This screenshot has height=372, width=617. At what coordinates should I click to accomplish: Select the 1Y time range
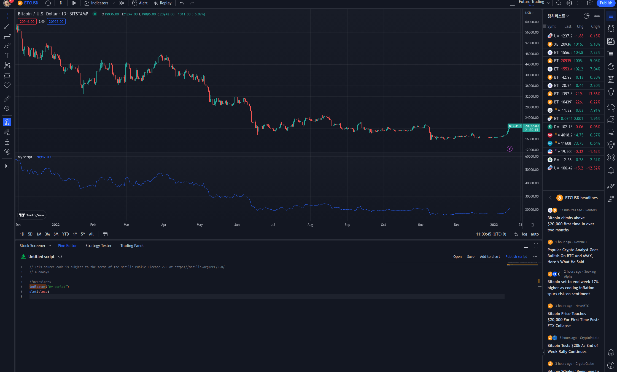75,234
